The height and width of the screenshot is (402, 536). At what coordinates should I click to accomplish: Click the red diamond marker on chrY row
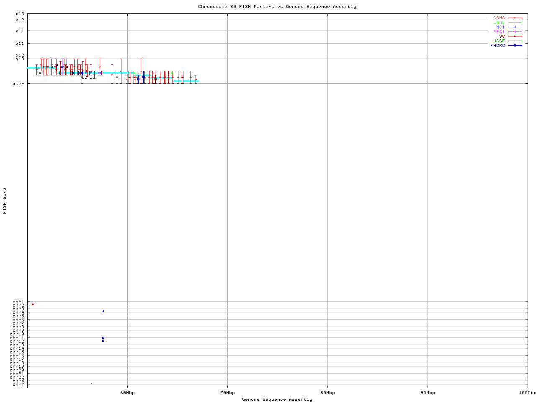pos(91,384)
